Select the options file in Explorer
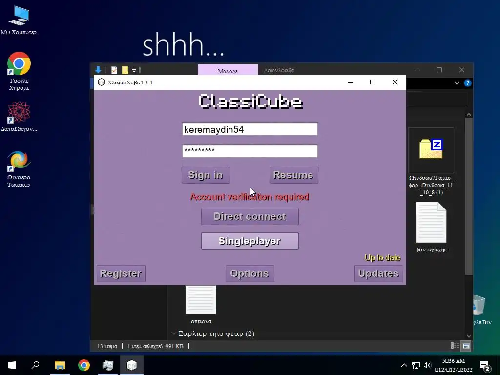500x375 pixels. tap(201, 305)
